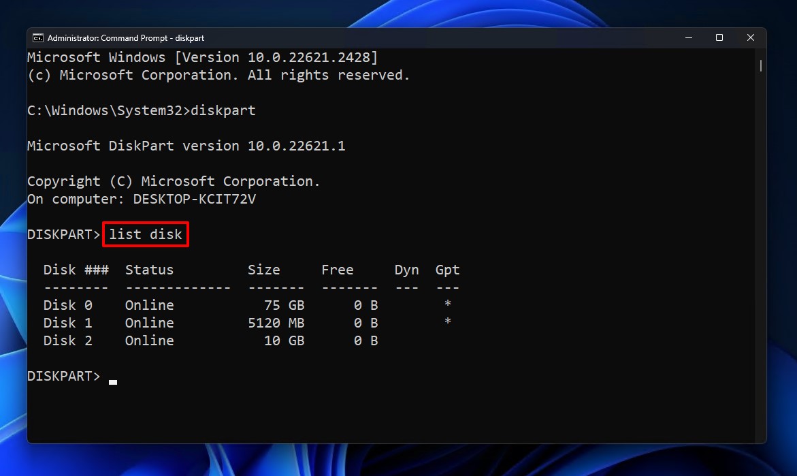Click the vertical scrollbar thumb
Image resolution: width=797 pixels, height=476 pixels.
(x=760, y=66)
